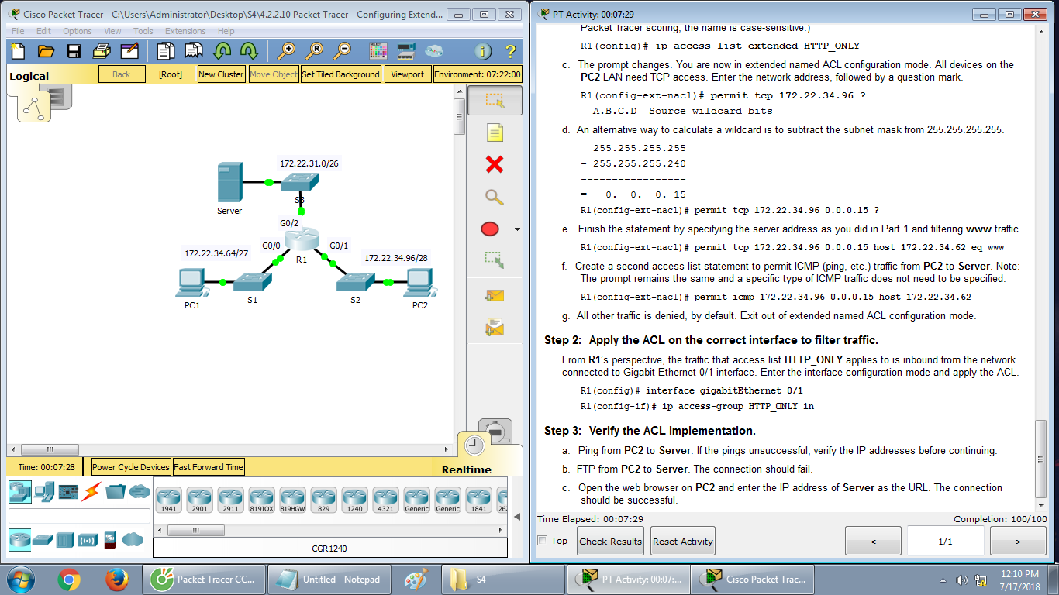Go to previous instruction page
Viewport: 1059px width, 595px height.
tap(874, 541)
